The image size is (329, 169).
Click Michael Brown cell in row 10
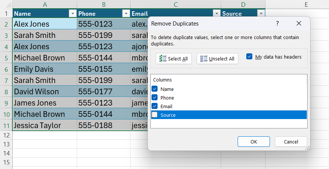(45, 114)
